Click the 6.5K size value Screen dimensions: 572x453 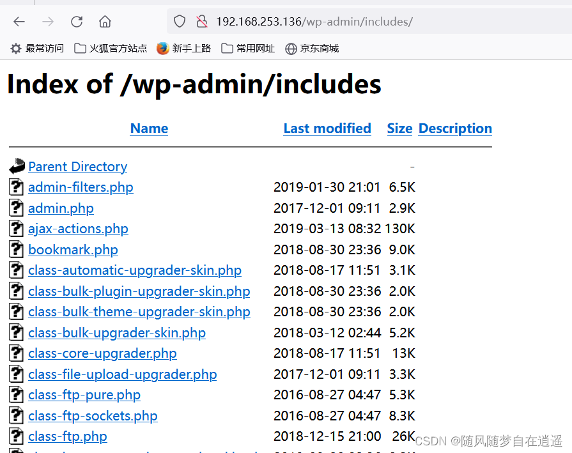pos(402,187)
